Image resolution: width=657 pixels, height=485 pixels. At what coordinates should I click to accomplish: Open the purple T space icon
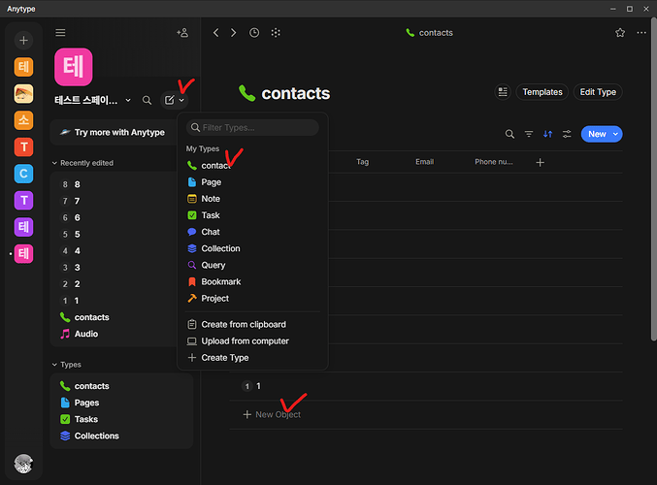[x=23, y=200]
